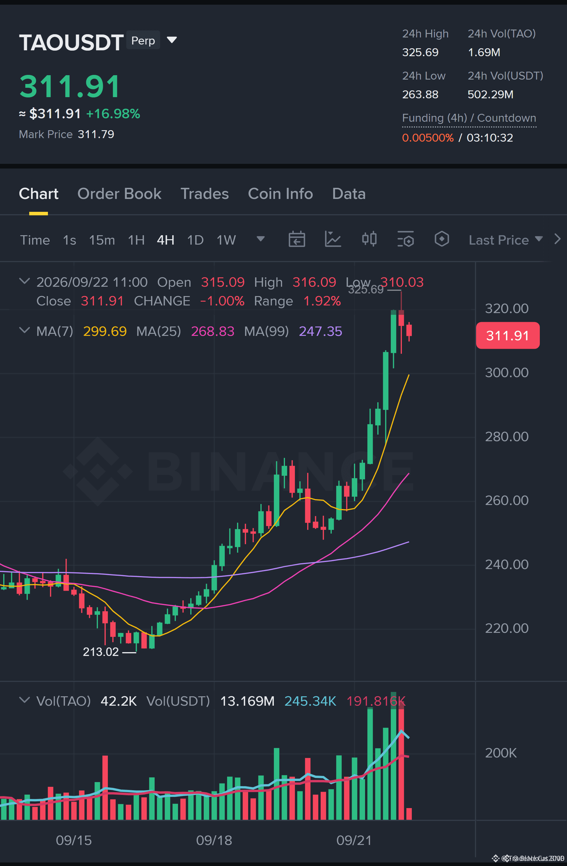Open the chart indicators line icon

(x=333, y=239)
